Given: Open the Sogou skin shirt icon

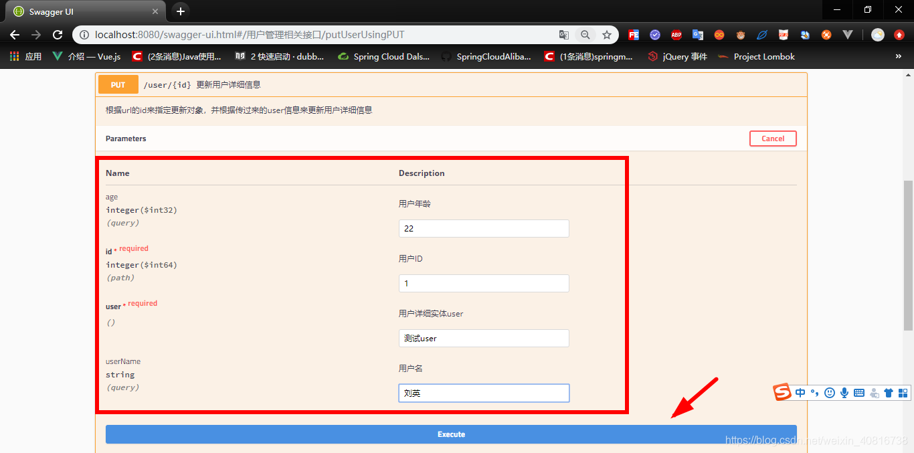Looking at the screenshot, I should click(889, 393).
